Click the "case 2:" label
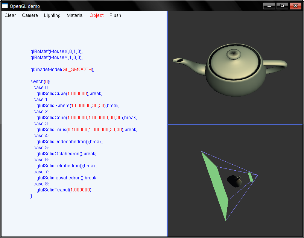 (41, 112)
